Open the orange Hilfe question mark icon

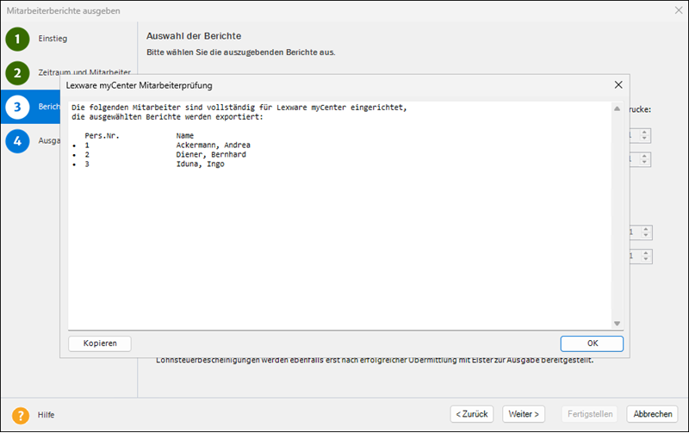click(21, 415)
